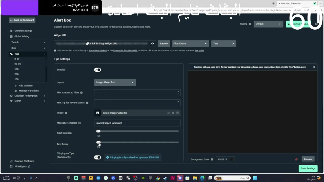Click the Launch button
The height and width of the screenshot is (182, 324).
[x=164, y=43]
